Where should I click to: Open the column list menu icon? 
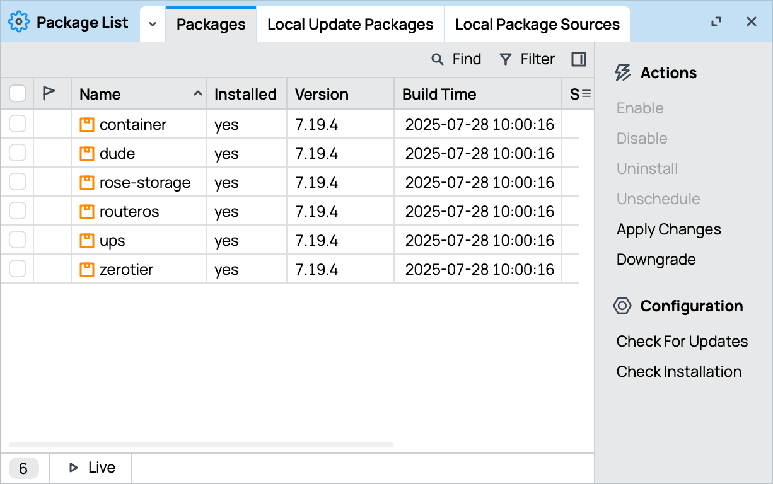[x=586, y=94]
